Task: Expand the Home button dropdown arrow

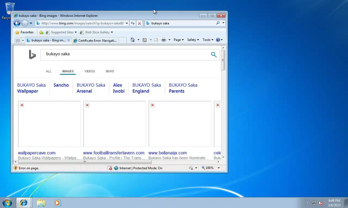Action: pos(138,40)
